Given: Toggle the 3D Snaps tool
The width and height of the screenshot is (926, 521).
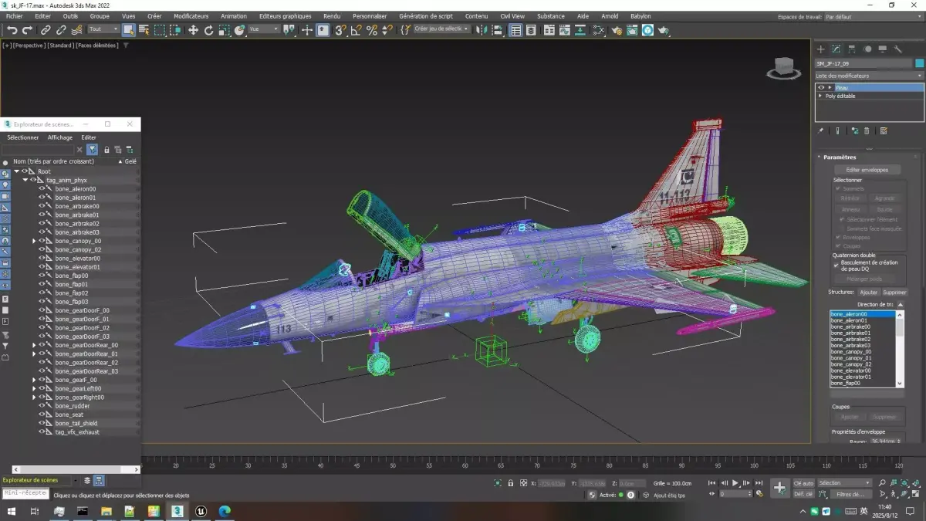Looking at the screenshot, I should 340,30.
